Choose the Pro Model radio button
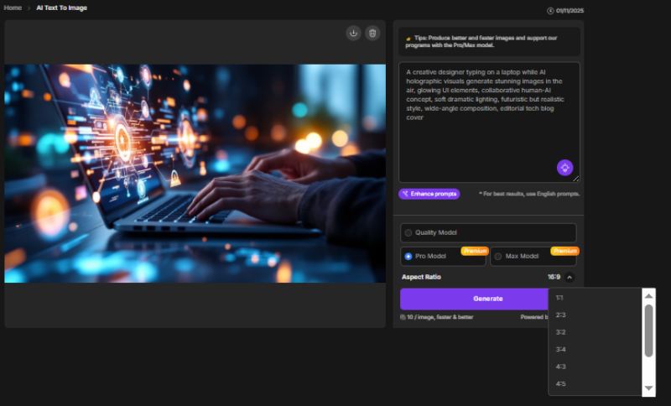 click(x=408, y=256)
